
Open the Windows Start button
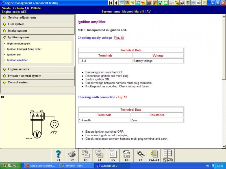coord(11,166)
